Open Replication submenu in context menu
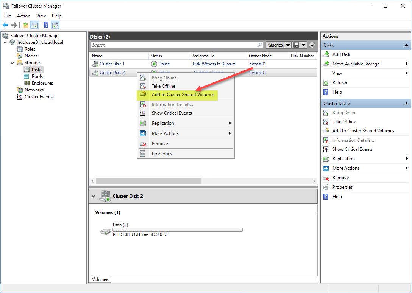The height and width of the screenshot is (293, 412). click(186, 123)
